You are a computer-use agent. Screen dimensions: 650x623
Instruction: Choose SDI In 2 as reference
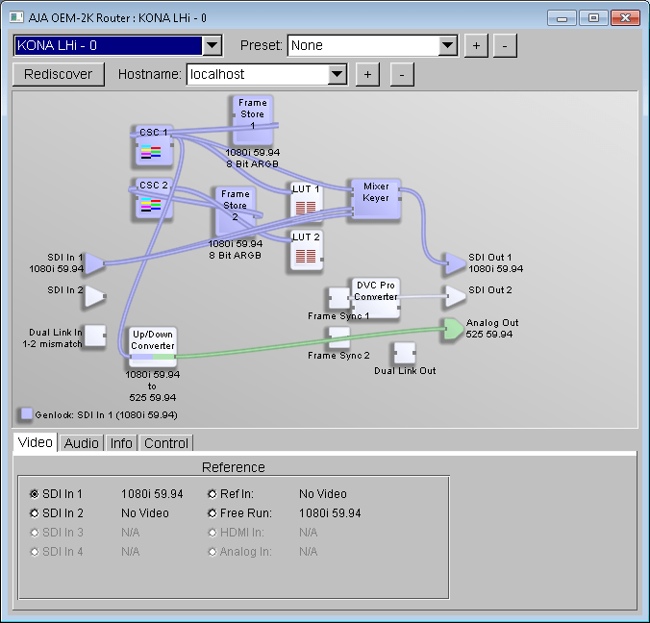tap(35, 513)
